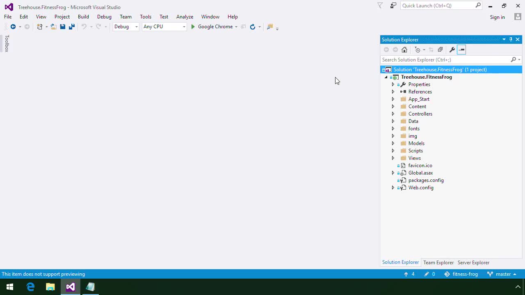Open the Any CPU platform dropdown
The image size is (525, 295).
(184, 26)
